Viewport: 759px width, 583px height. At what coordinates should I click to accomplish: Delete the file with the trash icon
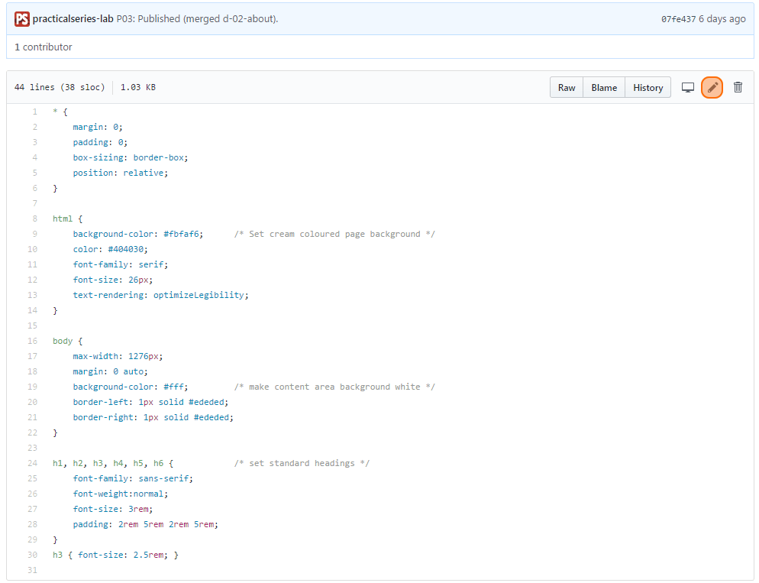click(738, 88)
